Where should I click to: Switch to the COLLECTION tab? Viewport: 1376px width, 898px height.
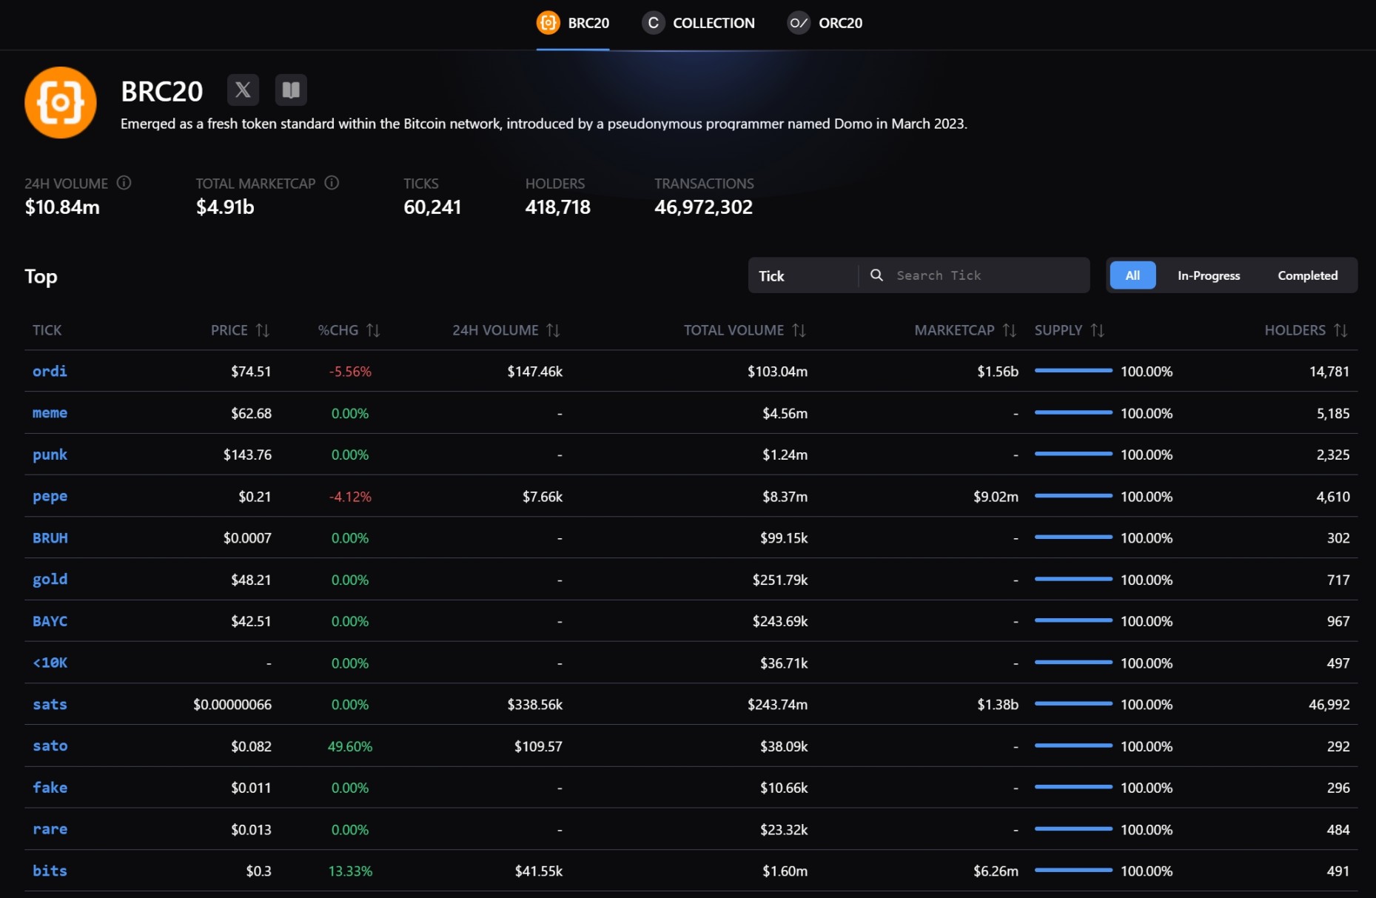[x=698, y=24]
